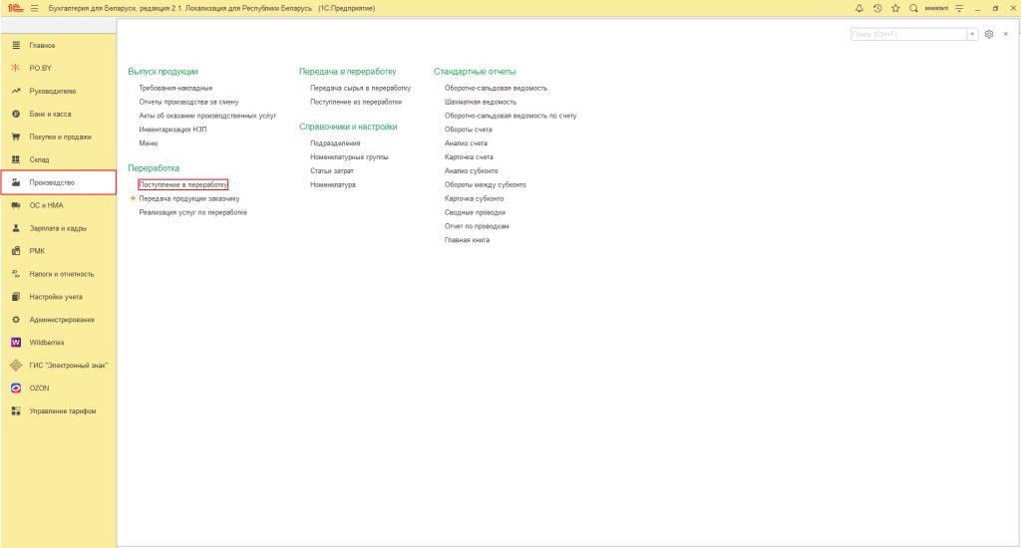Click the 1C logo icon
This screenshot has height=548, width=1021.
pyautogui.click(x=12, y=8)
